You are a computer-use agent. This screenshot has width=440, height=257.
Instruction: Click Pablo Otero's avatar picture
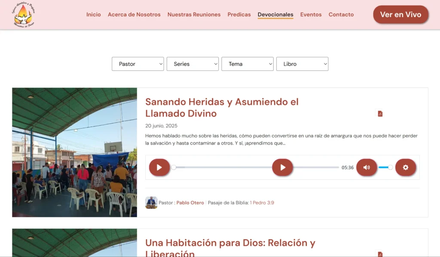tap(151, 203)
